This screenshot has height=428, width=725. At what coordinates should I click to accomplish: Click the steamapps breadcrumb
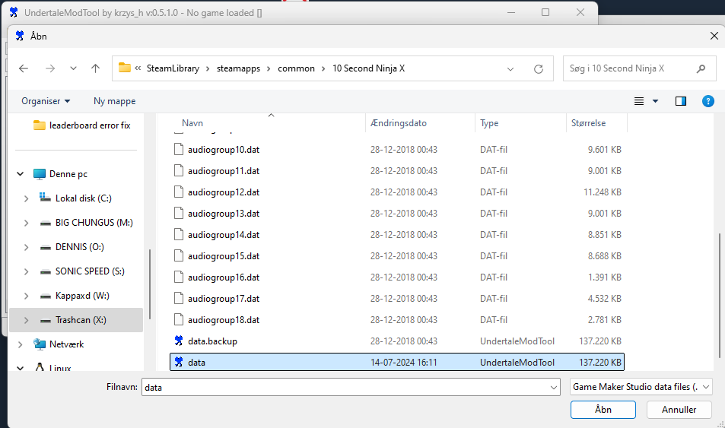pyautogui.click(x=238, y=68)
